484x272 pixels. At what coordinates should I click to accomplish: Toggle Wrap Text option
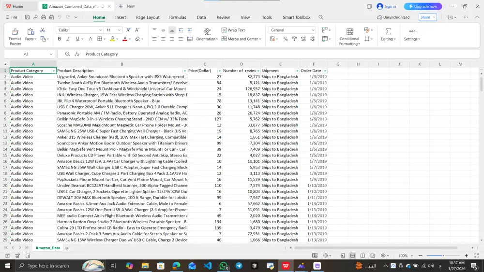click(x=233, y=30)
